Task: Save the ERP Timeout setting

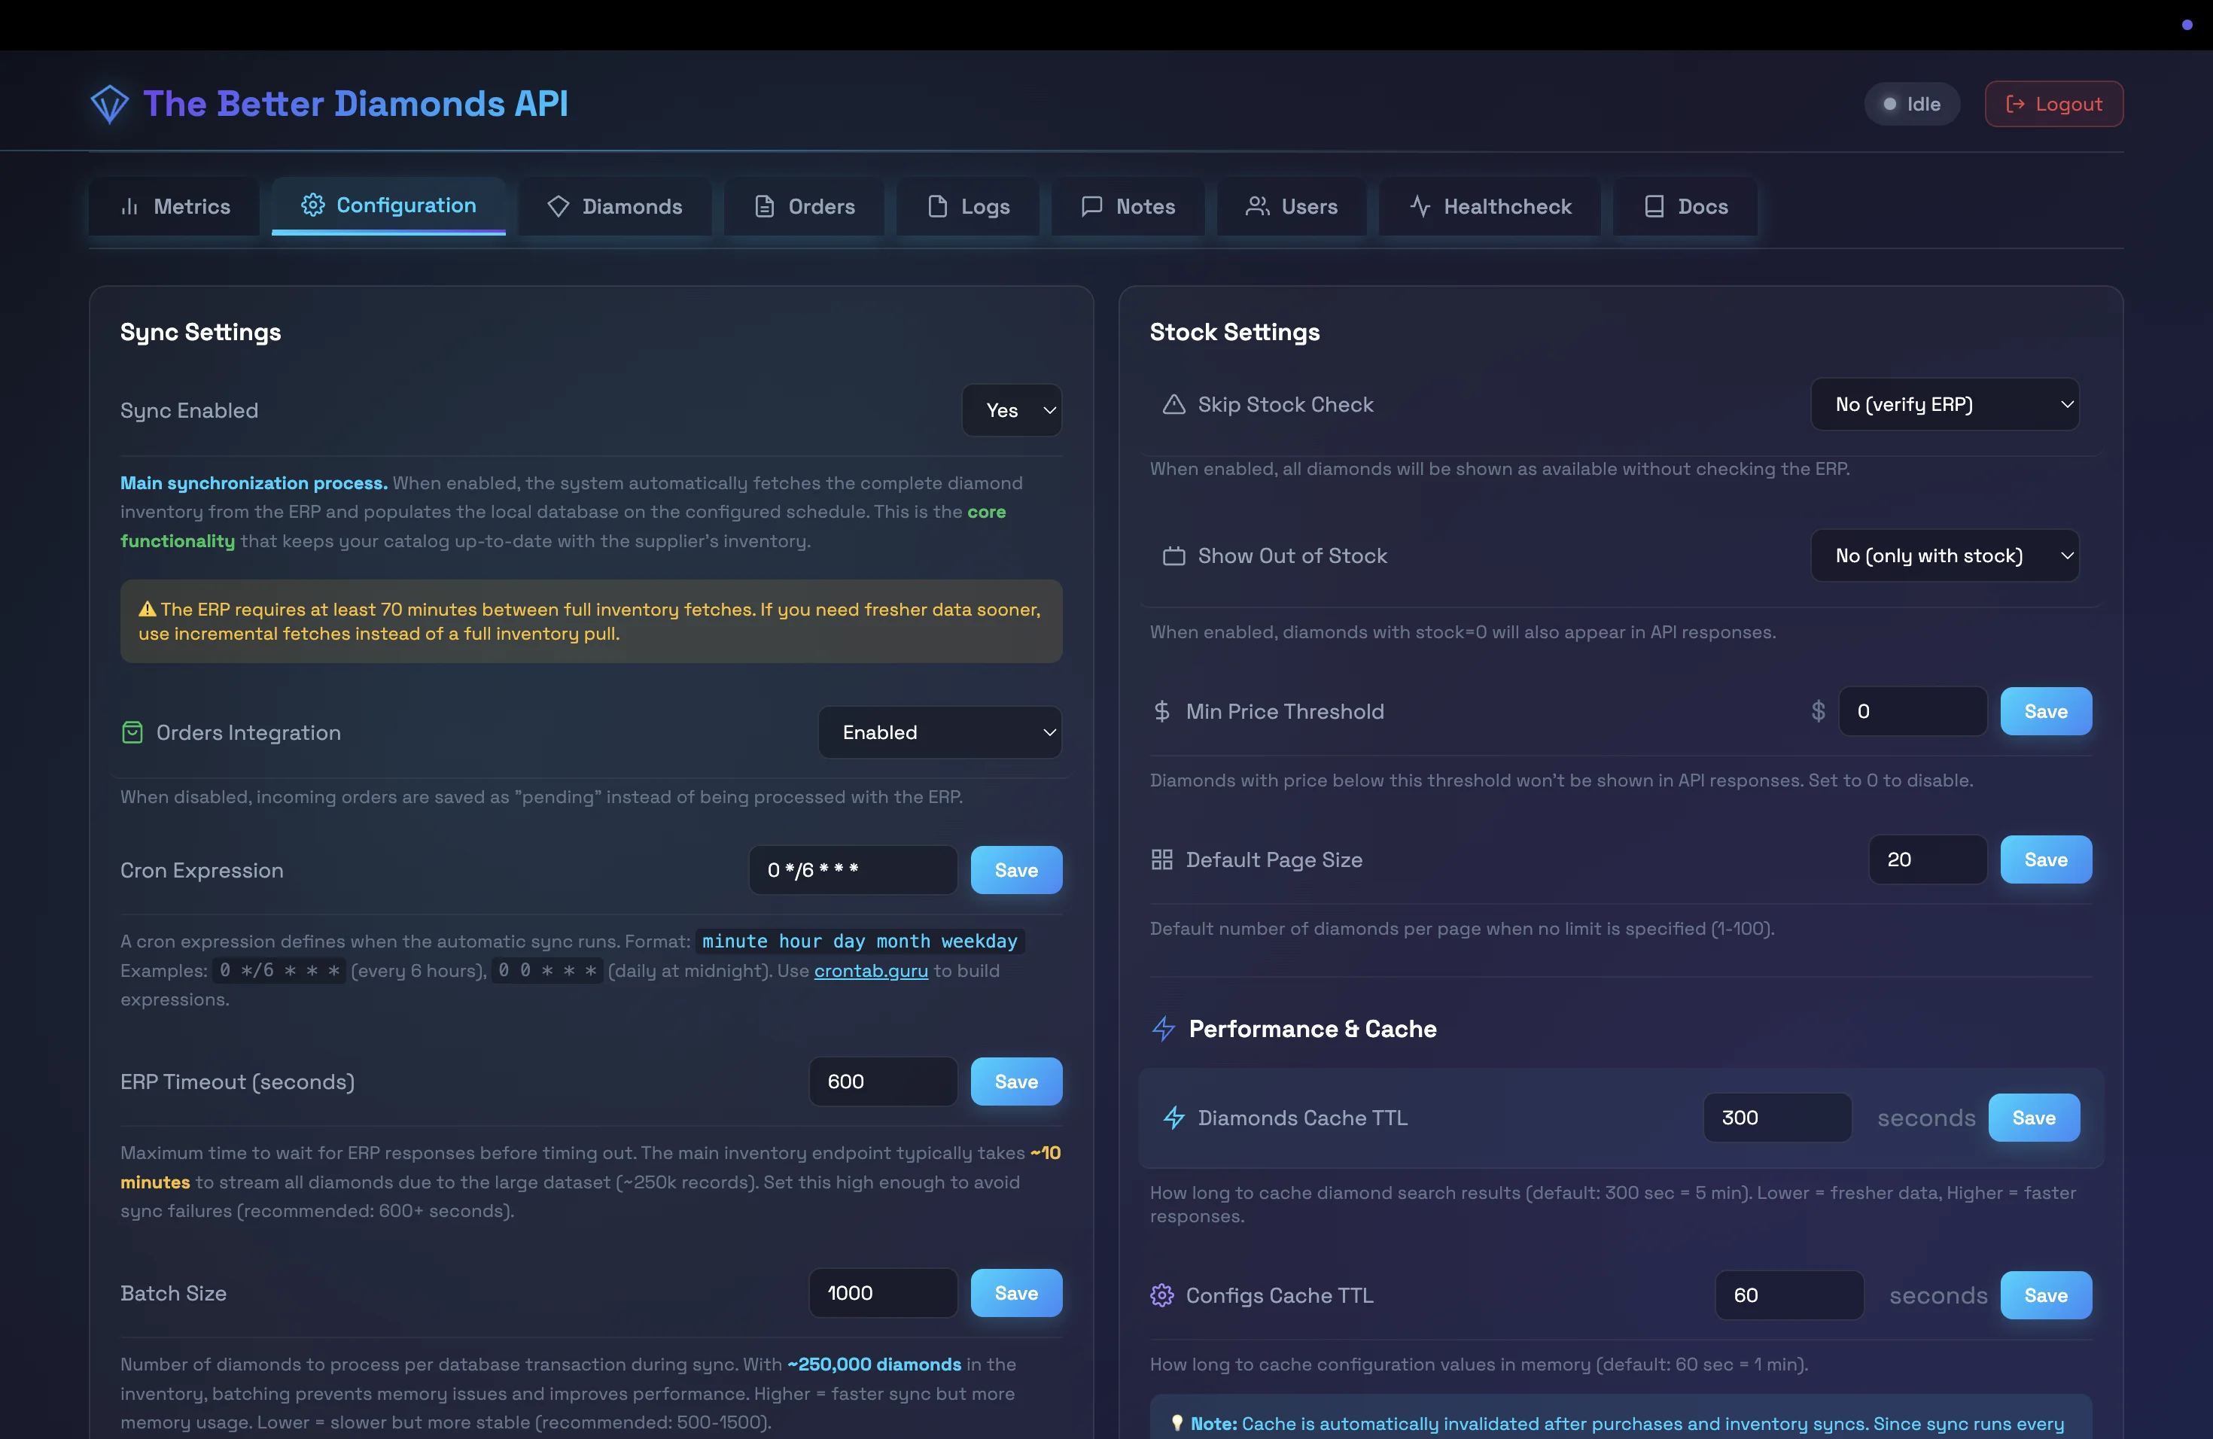Action: point(1016,1081)
